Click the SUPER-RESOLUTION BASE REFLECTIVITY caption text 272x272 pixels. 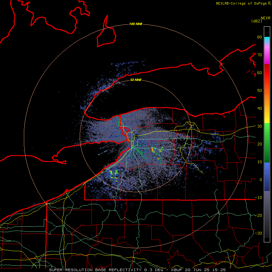[95, 270]
